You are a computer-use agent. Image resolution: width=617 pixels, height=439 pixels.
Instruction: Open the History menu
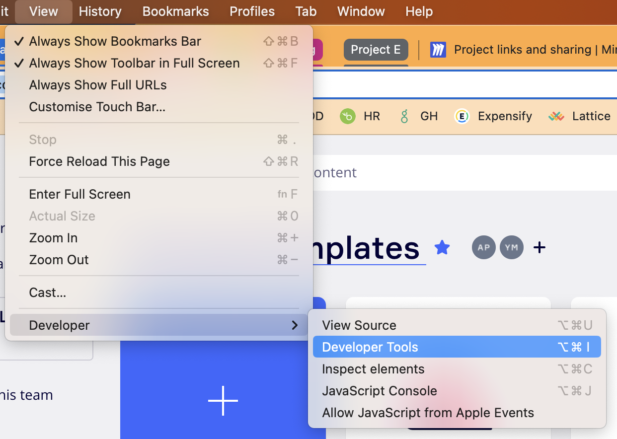(100, 11)
